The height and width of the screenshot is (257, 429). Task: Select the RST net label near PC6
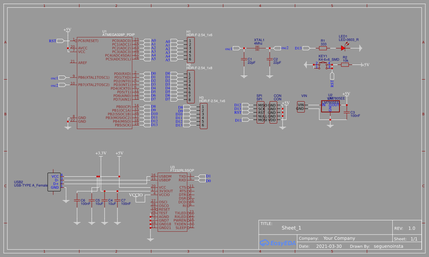[x=54, y=41]
